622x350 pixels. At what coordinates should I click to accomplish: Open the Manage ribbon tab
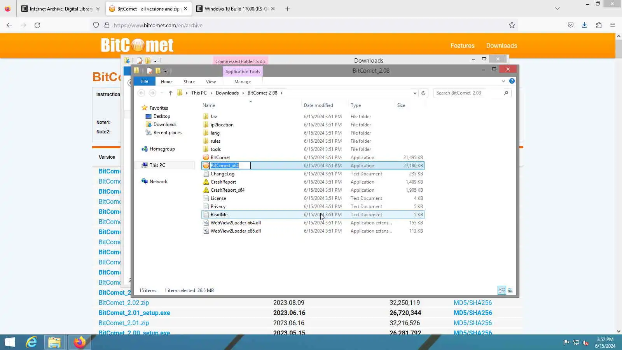coord(243,82)
